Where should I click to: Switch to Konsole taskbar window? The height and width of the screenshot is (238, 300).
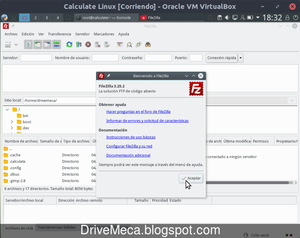click(106, 18)
